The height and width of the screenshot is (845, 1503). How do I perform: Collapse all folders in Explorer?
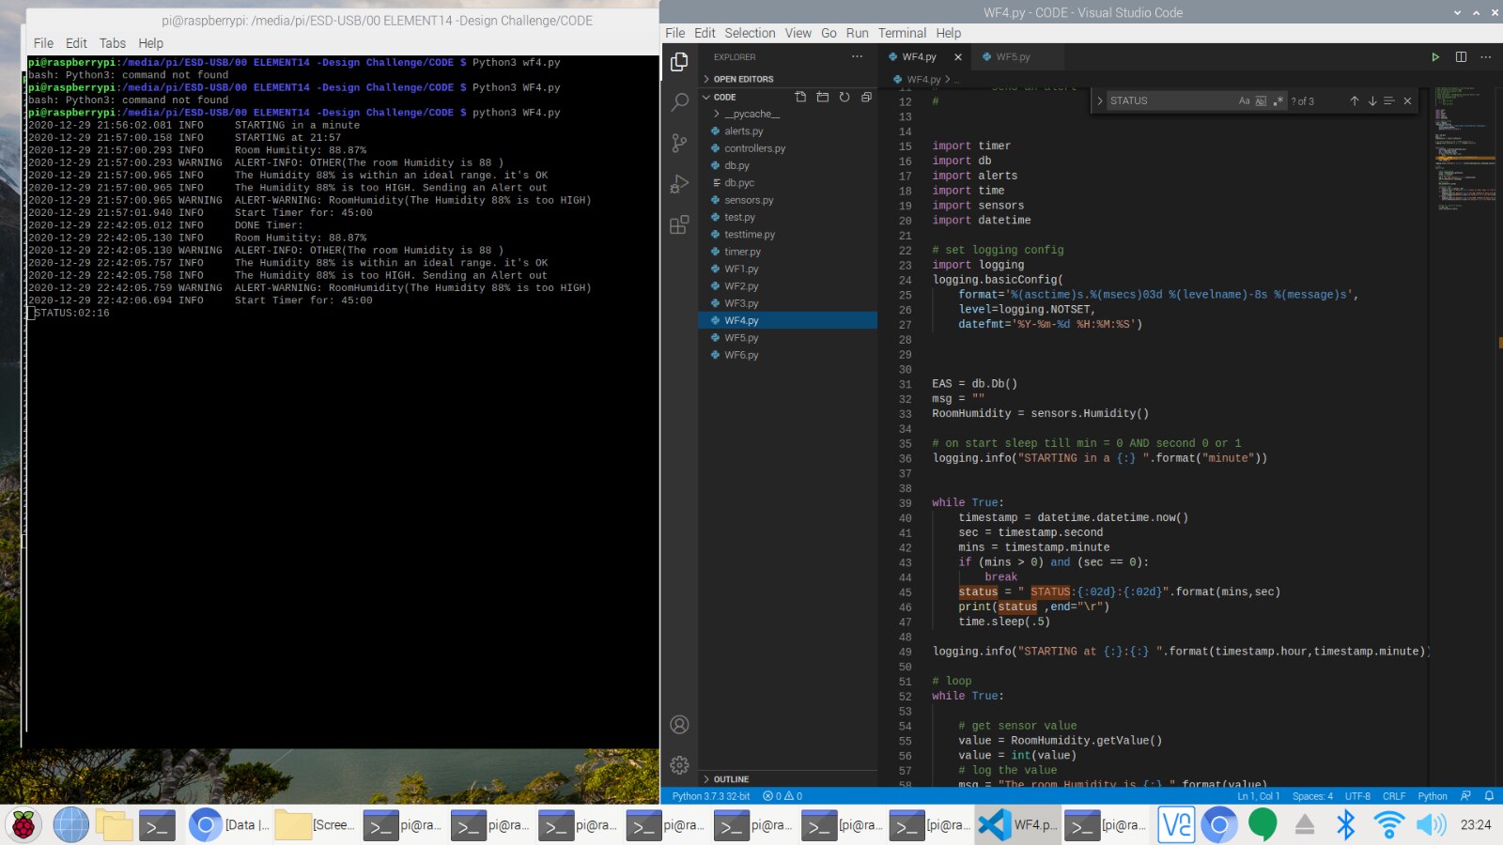pos(866,97)
